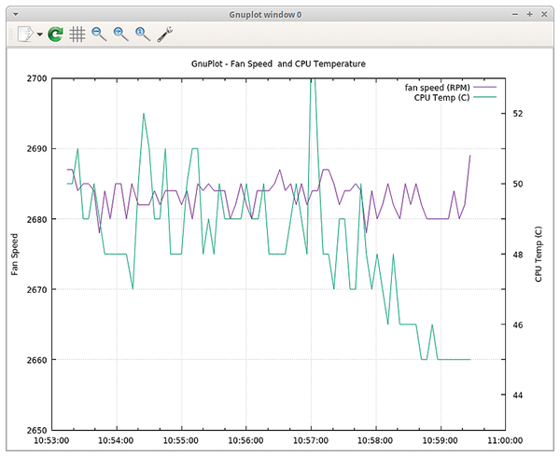
Task: Click the 10:59:00 time axis label
Action: click(440, 440)
